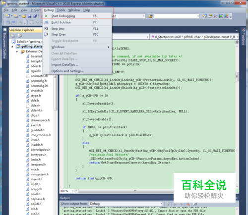Open the Help menu

click(87, 10)
